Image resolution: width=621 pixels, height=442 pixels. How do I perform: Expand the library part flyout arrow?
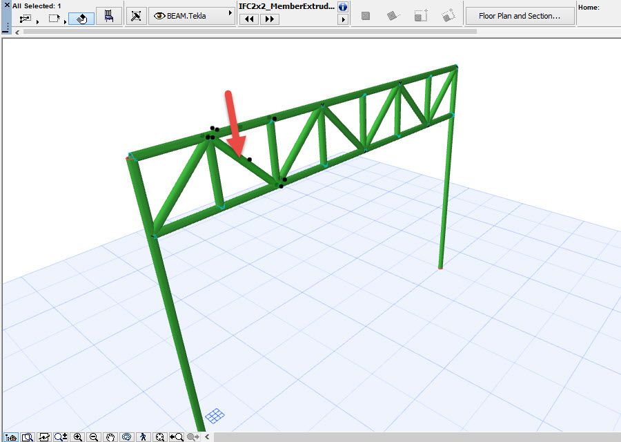343,19
